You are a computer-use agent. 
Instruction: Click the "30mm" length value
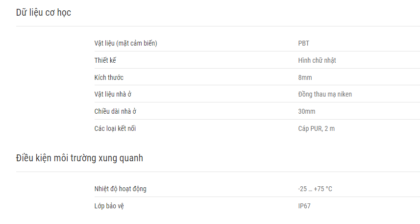[307, 111]
